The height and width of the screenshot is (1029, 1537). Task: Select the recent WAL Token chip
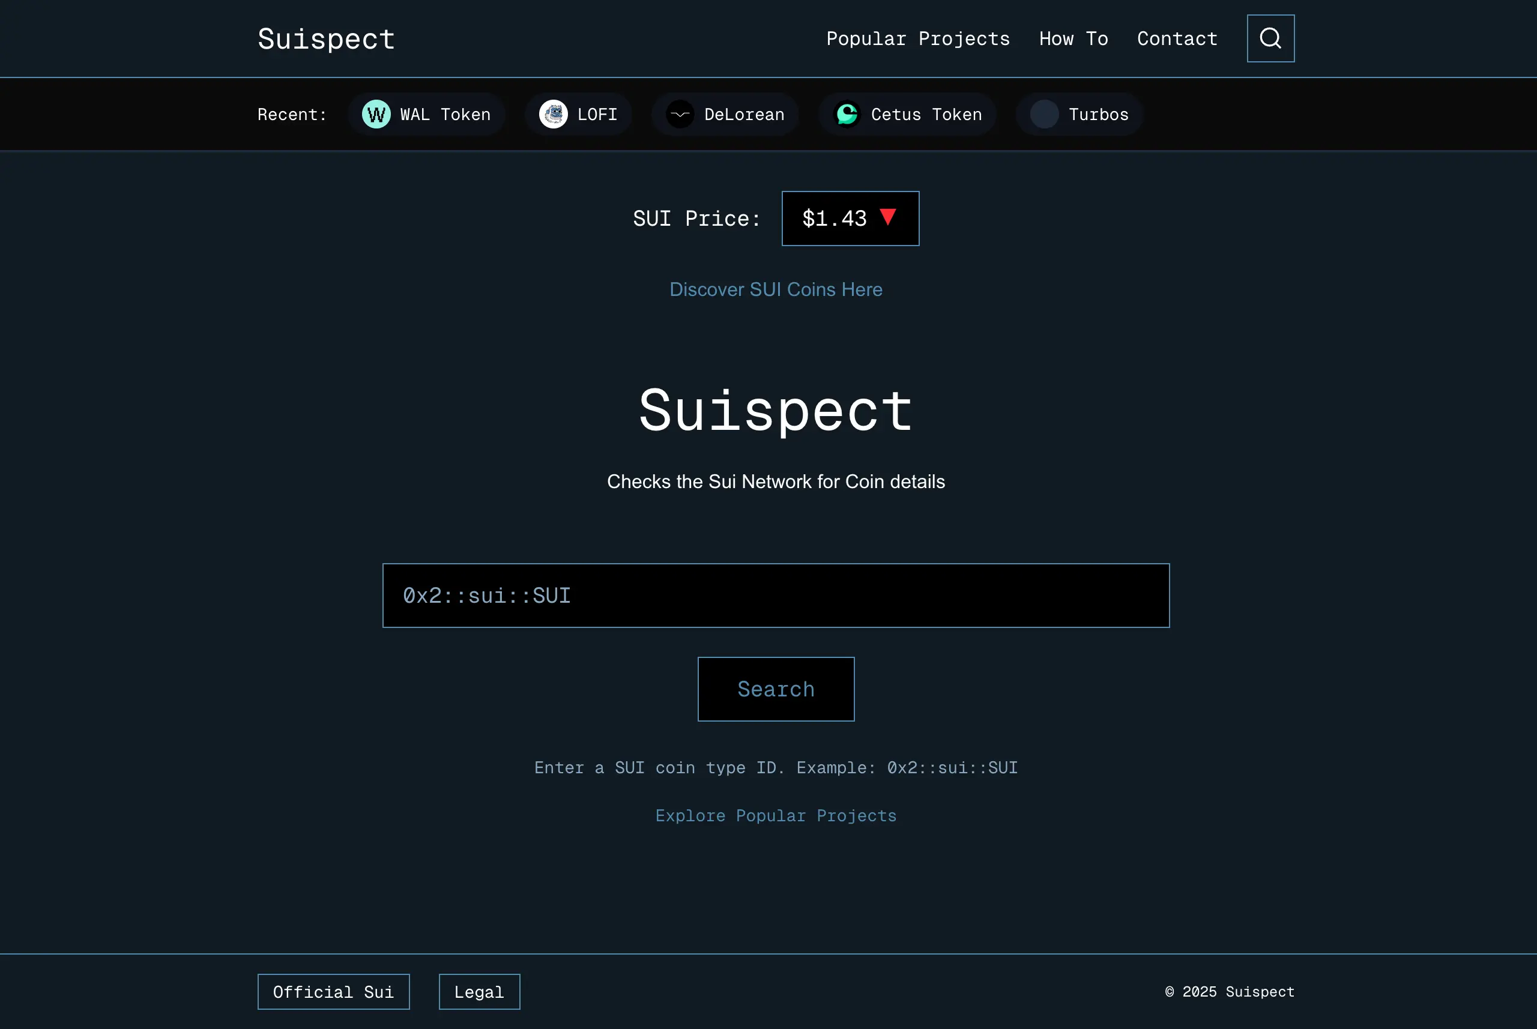(427, 113)
